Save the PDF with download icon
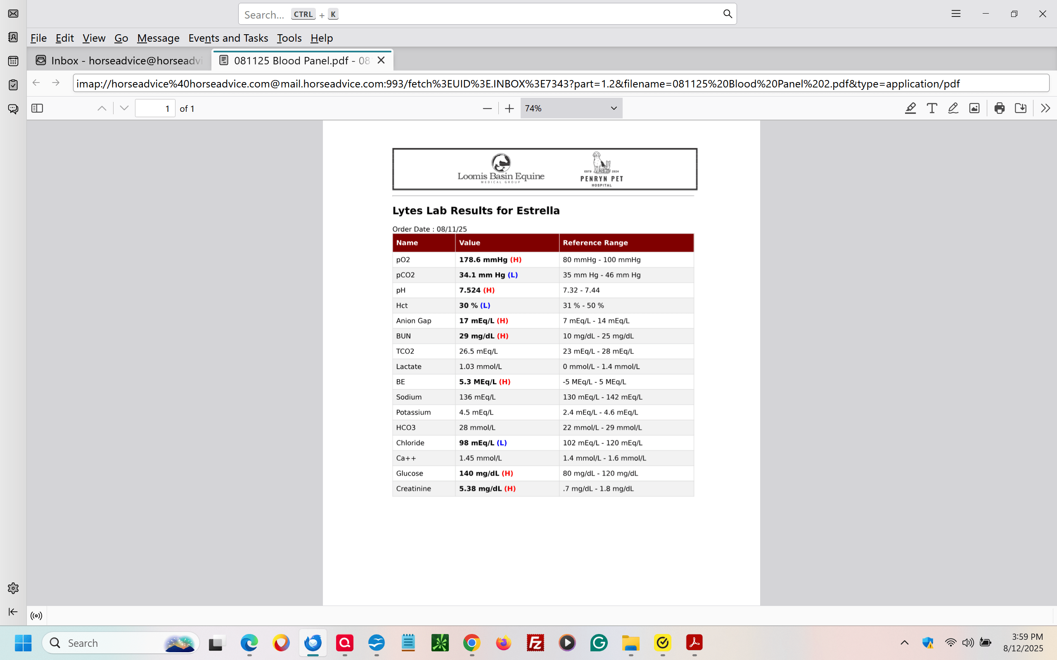The width and height of the screenshot is (1057, 660). coord(1020,108)
